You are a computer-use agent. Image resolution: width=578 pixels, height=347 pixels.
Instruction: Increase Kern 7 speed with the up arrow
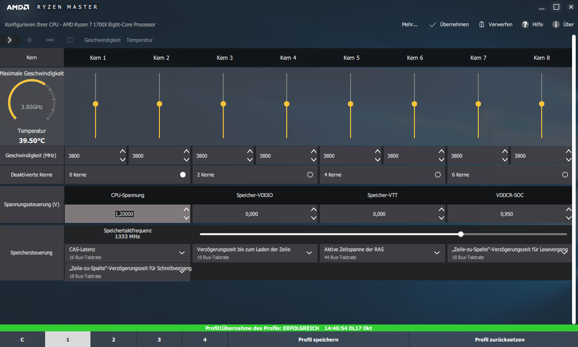(x=505, y=151)
